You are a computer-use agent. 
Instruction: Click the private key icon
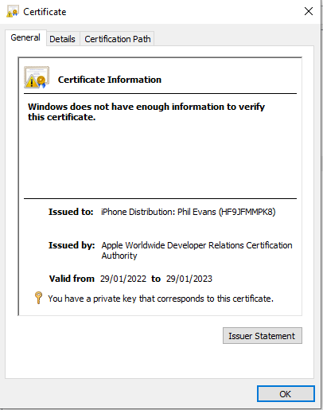point(38,298)
